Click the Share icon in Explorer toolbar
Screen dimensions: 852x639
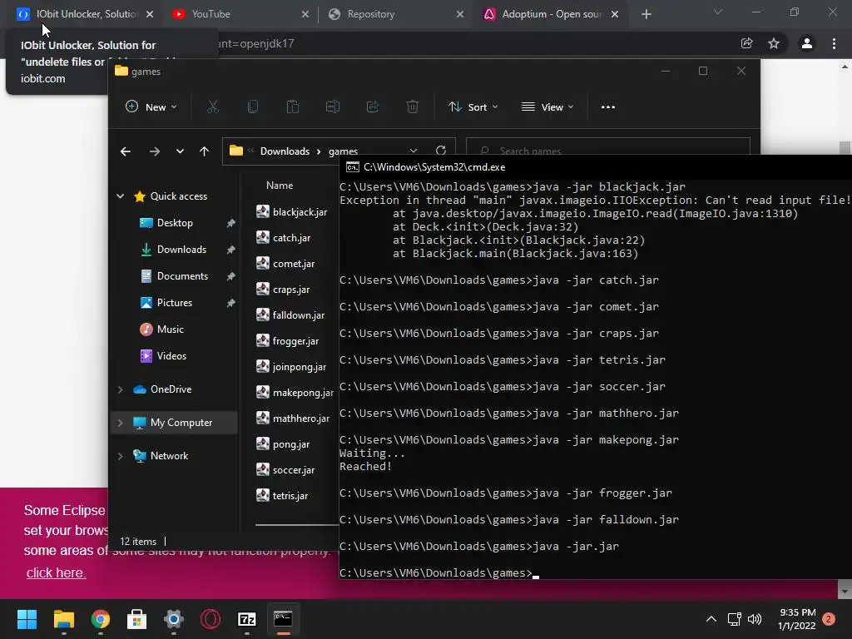tap(373, 107)
